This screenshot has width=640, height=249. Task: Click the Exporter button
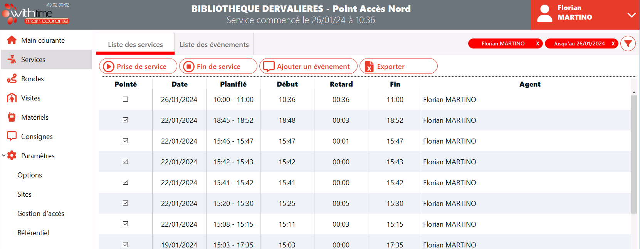[398, 66]
